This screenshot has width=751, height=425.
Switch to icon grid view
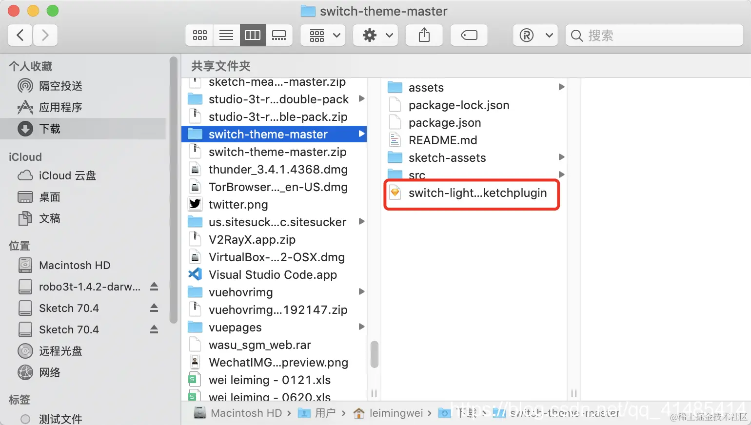[199, 35]
